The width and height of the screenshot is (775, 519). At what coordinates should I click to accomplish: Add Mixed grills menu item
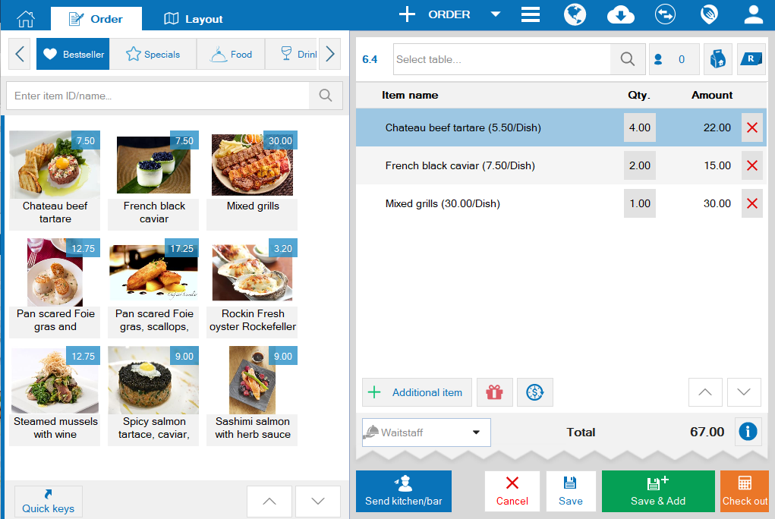pyautogui.click(x=252, y=180)
